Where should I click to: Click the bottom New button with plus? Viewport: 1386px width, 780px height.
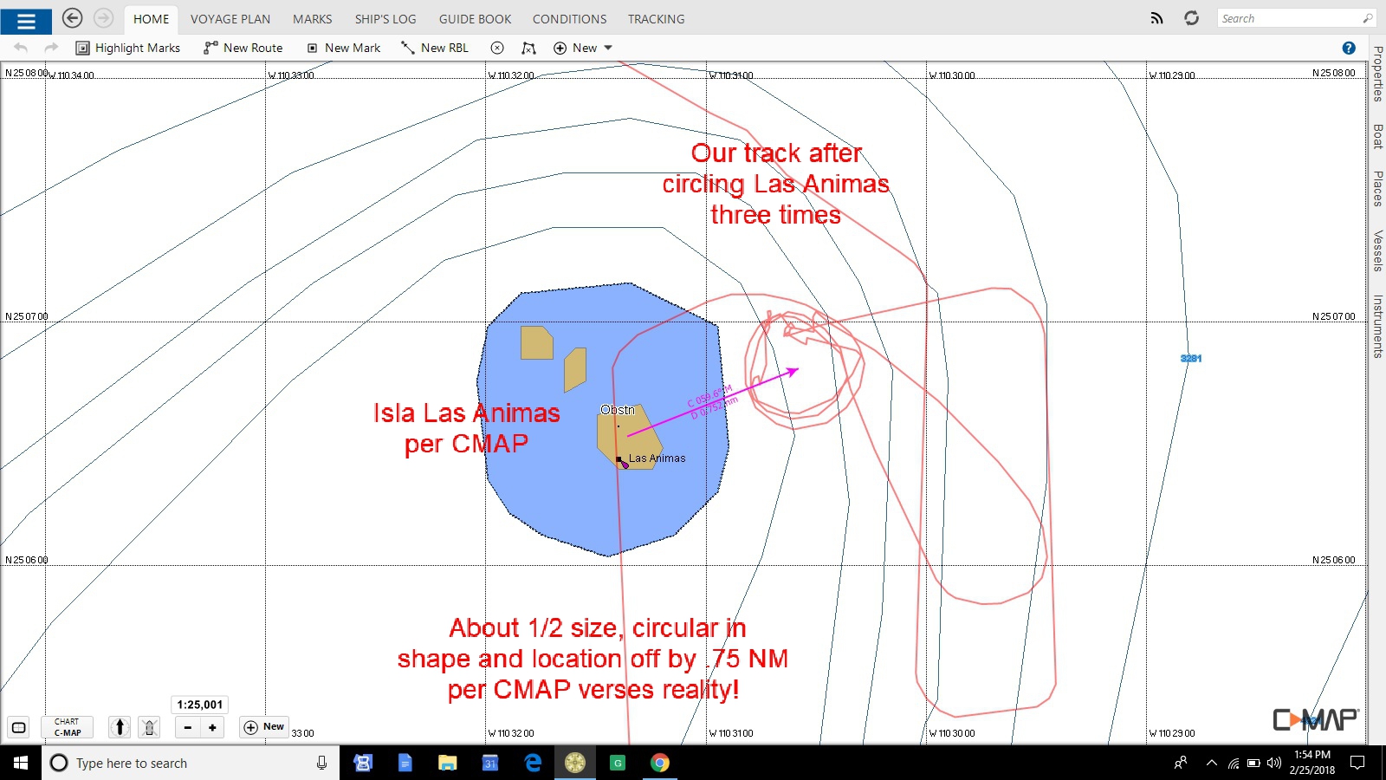264,727
